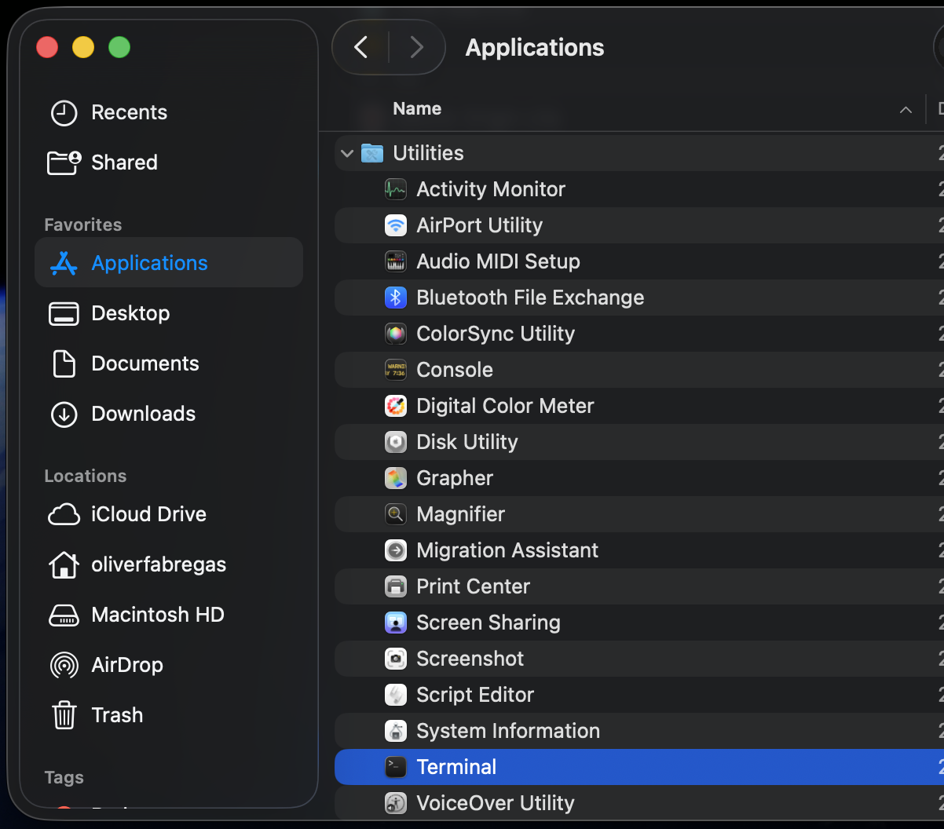
Task: Go back with the left chevron button
Action: (361, 47)
